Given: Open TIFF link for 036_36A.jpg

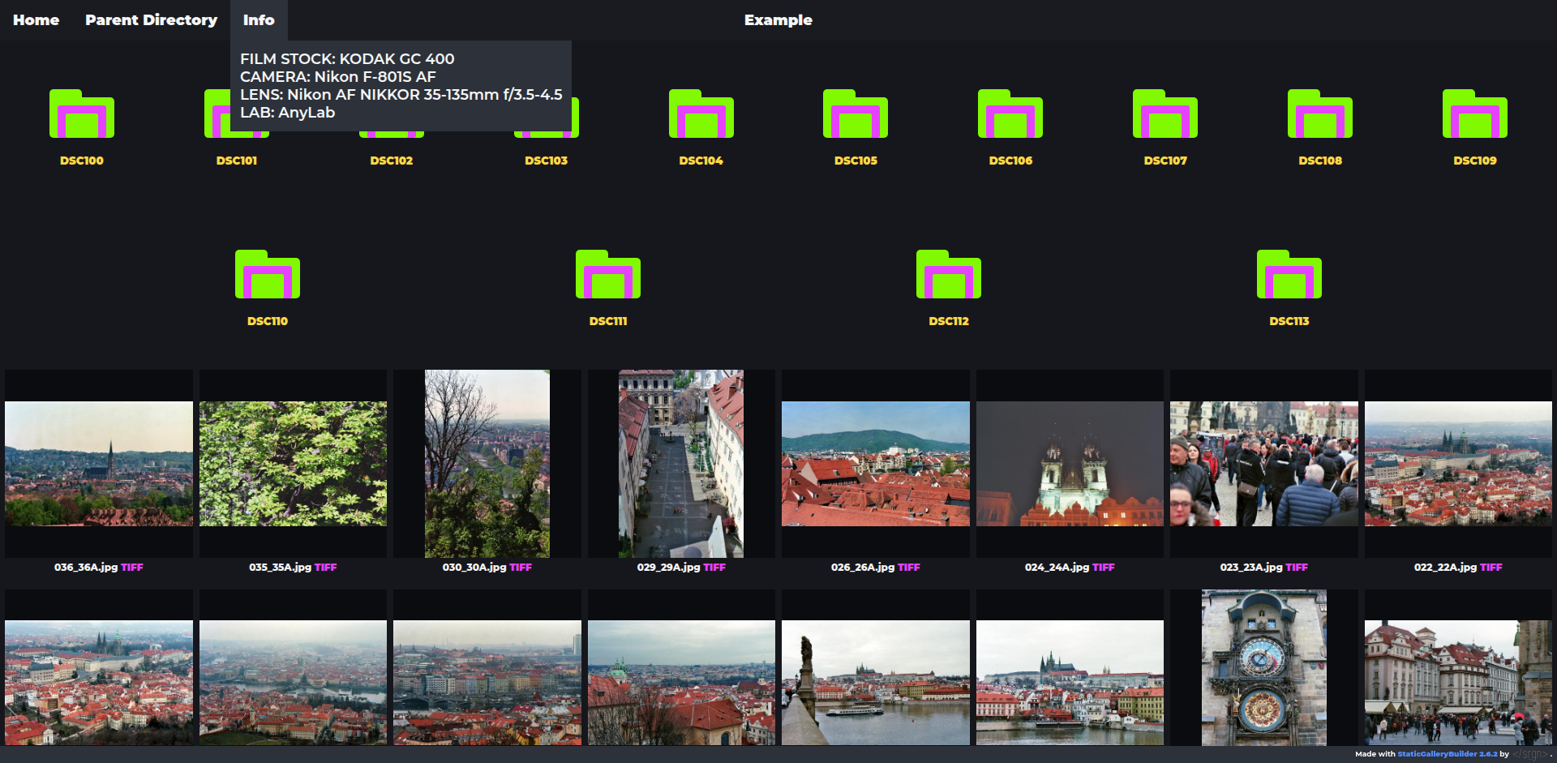Looking at the screenshot, I should click(132, 568).
